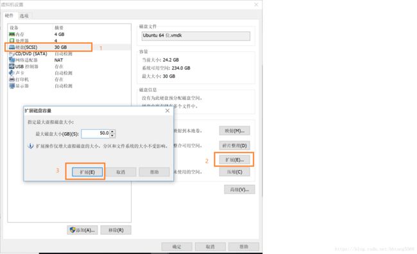Select the network adapter icon

(12, 60)
